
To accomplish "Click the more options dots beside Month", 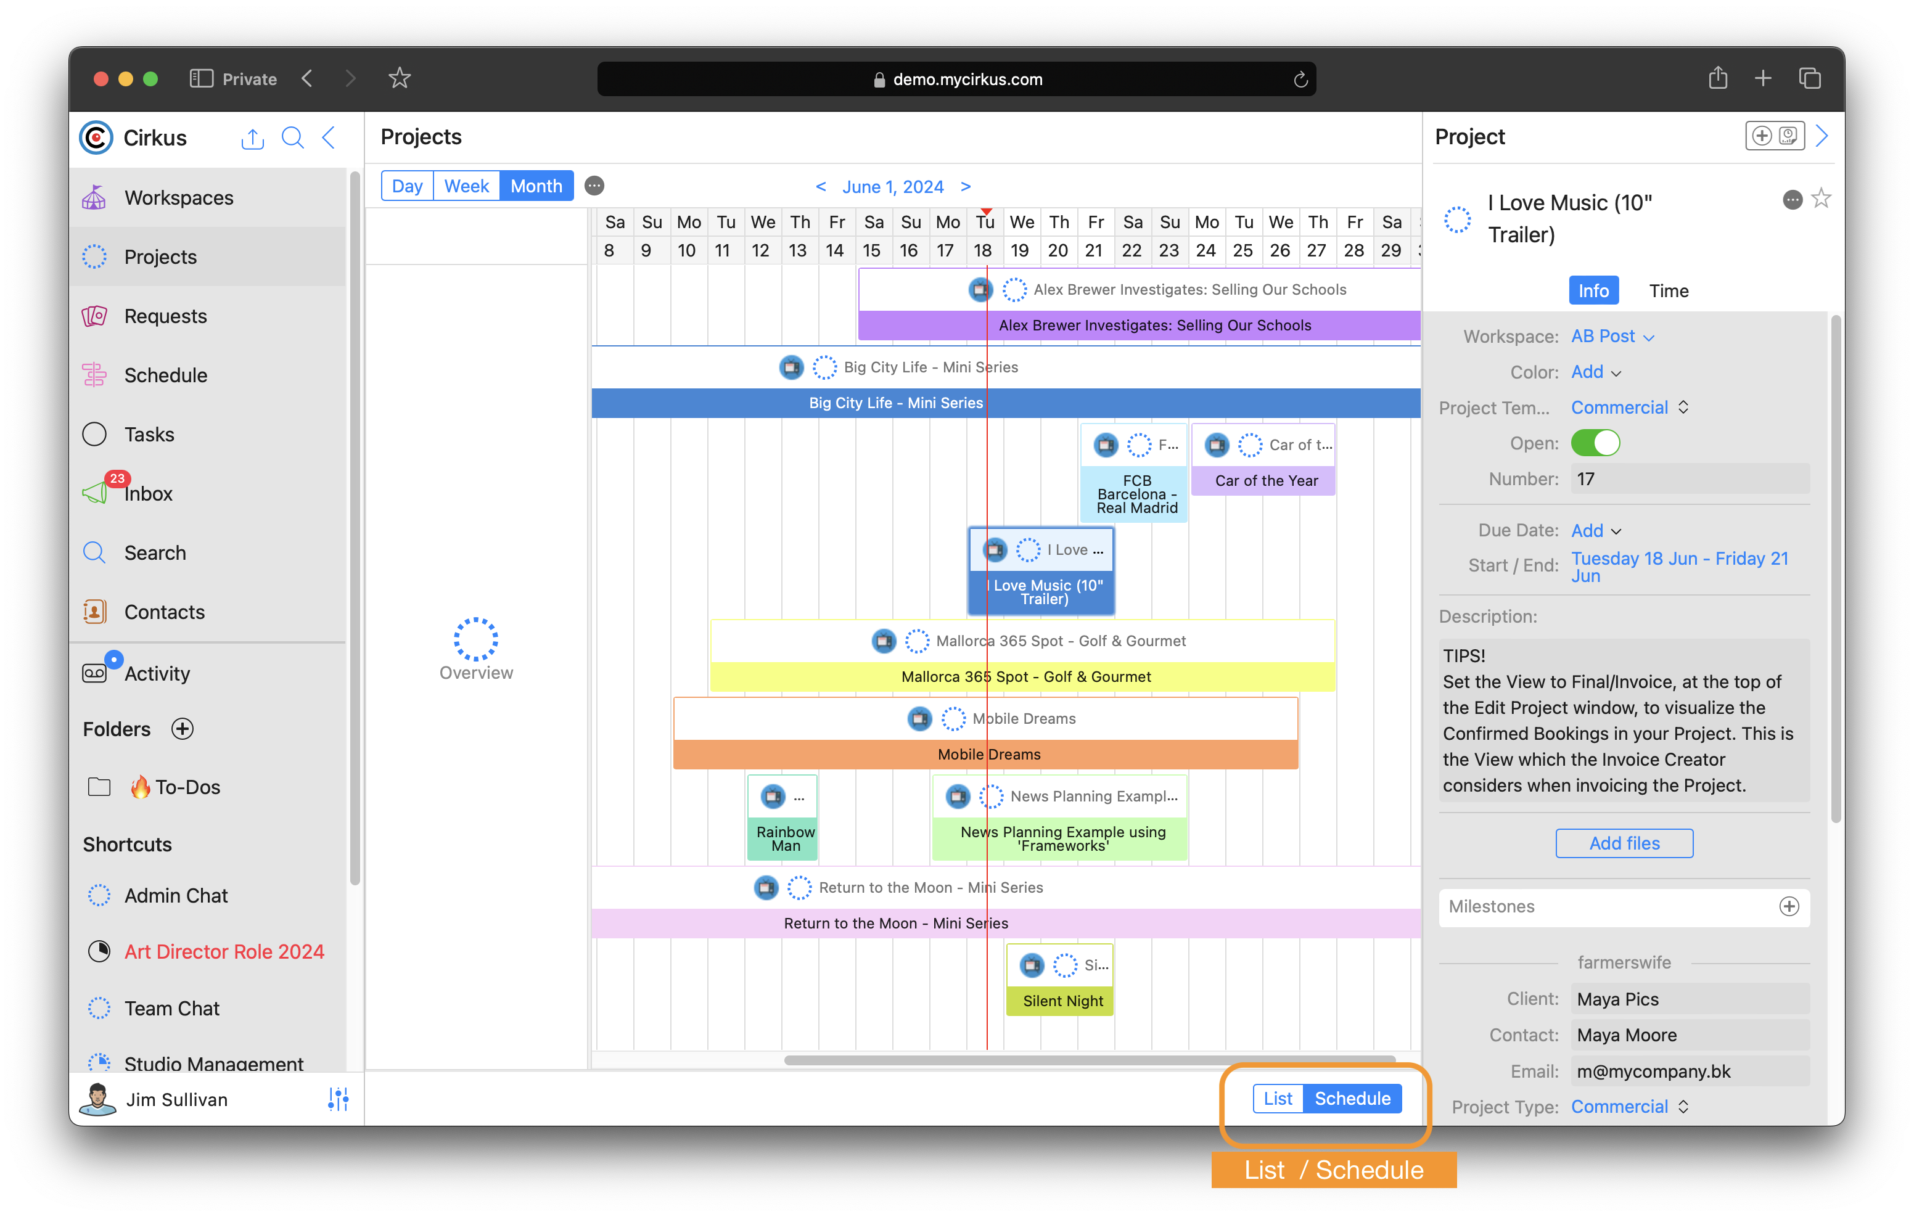I will 594,186.
